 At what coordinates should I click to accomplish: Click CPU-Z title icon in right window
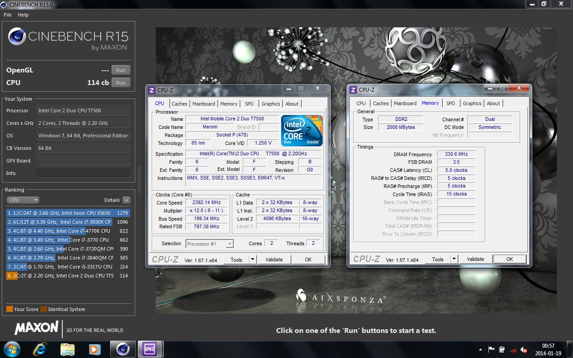[354, 89]
